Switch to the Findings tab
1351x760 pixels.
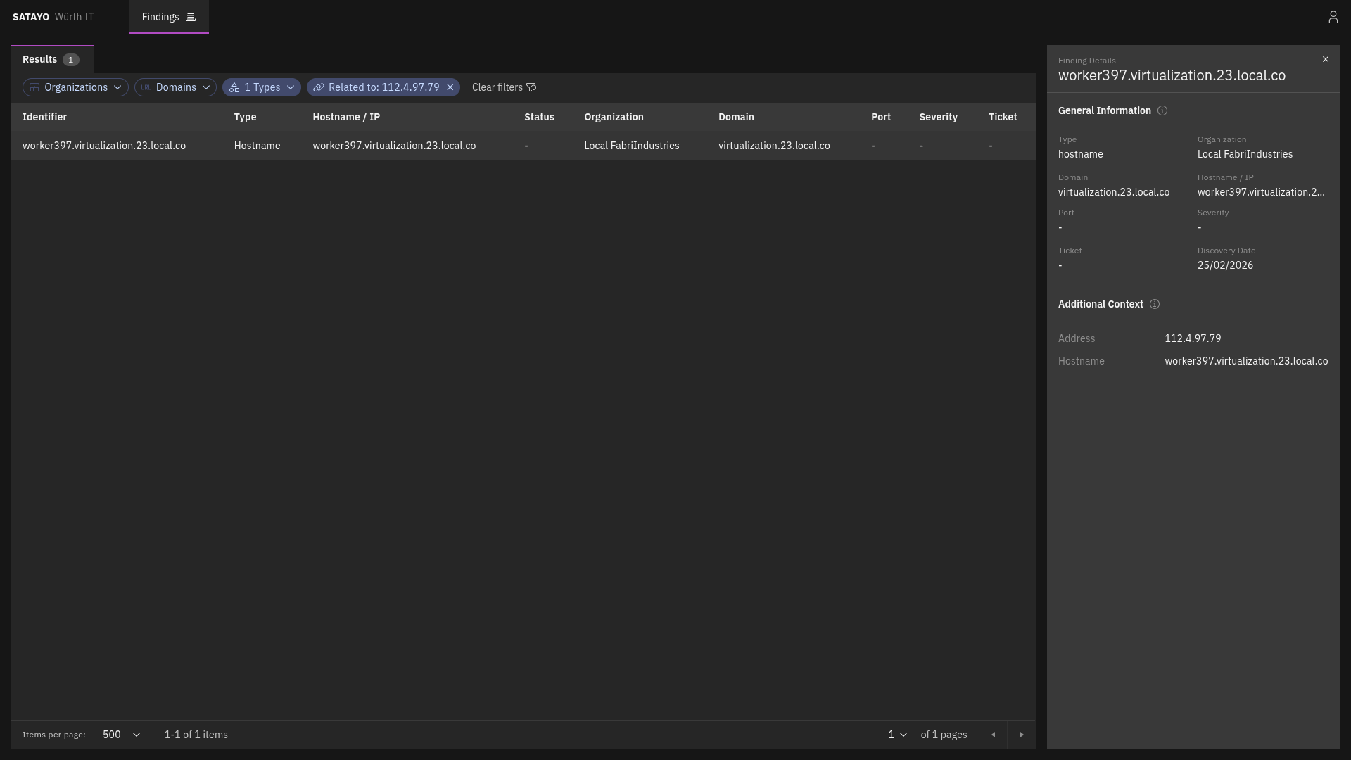point(160,17)
